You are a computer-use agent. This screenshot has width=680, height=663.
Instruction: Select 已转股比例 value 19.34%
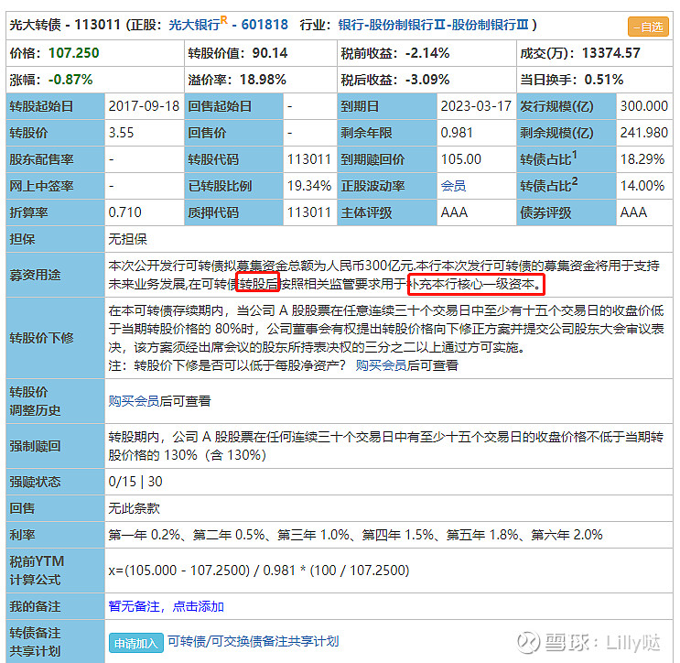[x=309, y=186]
